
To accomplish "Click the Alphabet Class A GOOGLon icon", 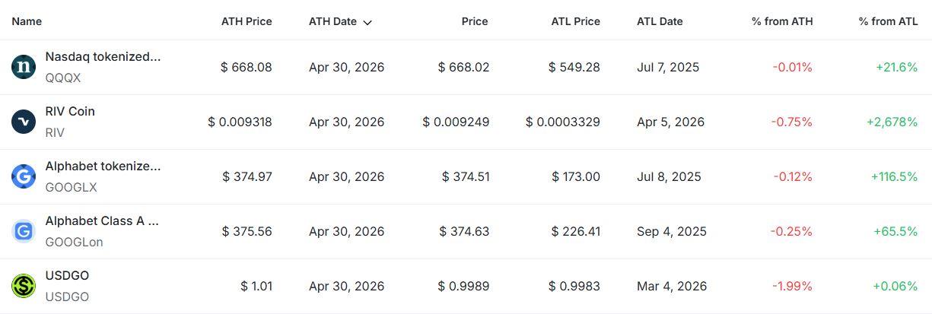I will click(x=24, y=231).
